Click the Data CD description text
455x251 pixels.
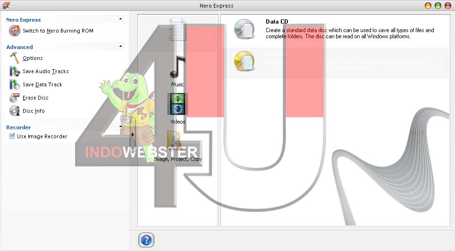(x=350, y=33)
